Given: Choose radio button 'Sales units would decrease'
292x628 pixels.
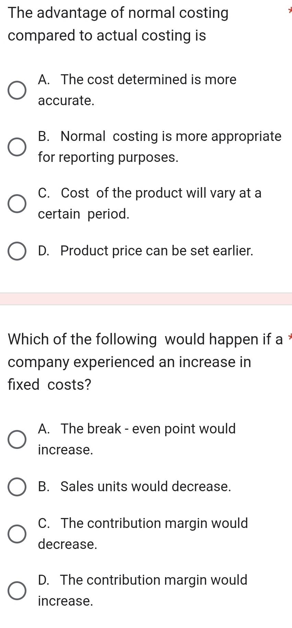Looking at the screenshot, I should pos(17,487).
